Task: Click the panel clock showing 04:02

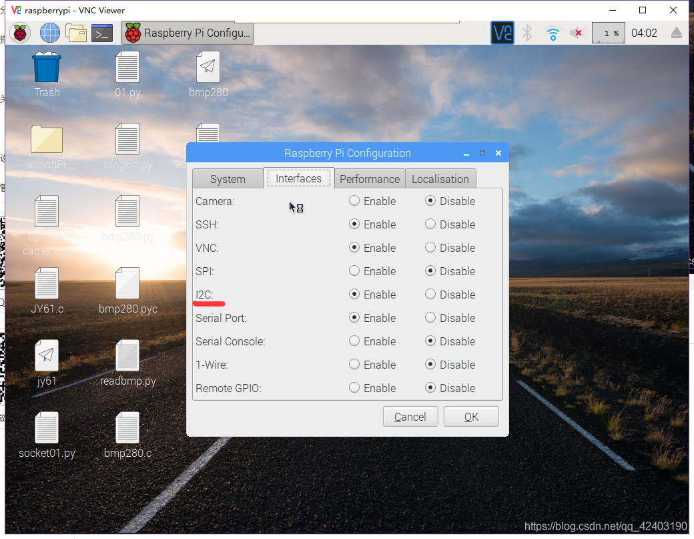Action: coord(644,33)
